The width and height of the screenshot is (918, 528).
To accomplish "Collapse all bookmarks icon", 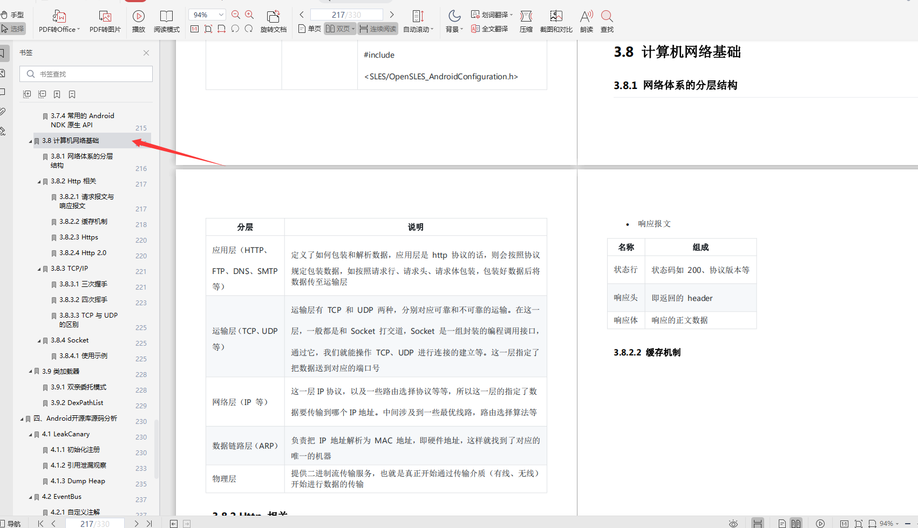I will [42, 94].
